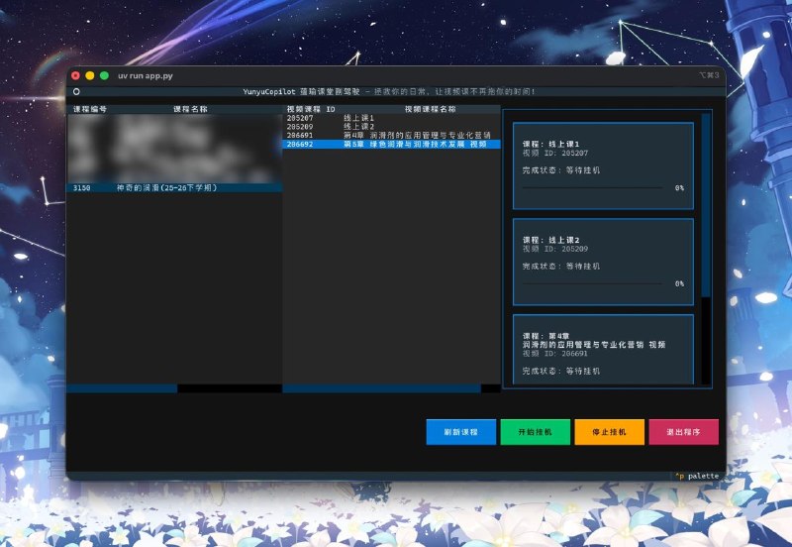792x547 pixels.
Task: Select video ID cell 285209 in the table
Action: tap(300, 127)
